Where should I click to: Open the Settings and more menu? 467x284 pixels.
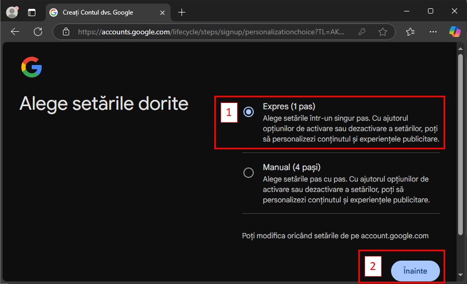(x=433, y=32)
